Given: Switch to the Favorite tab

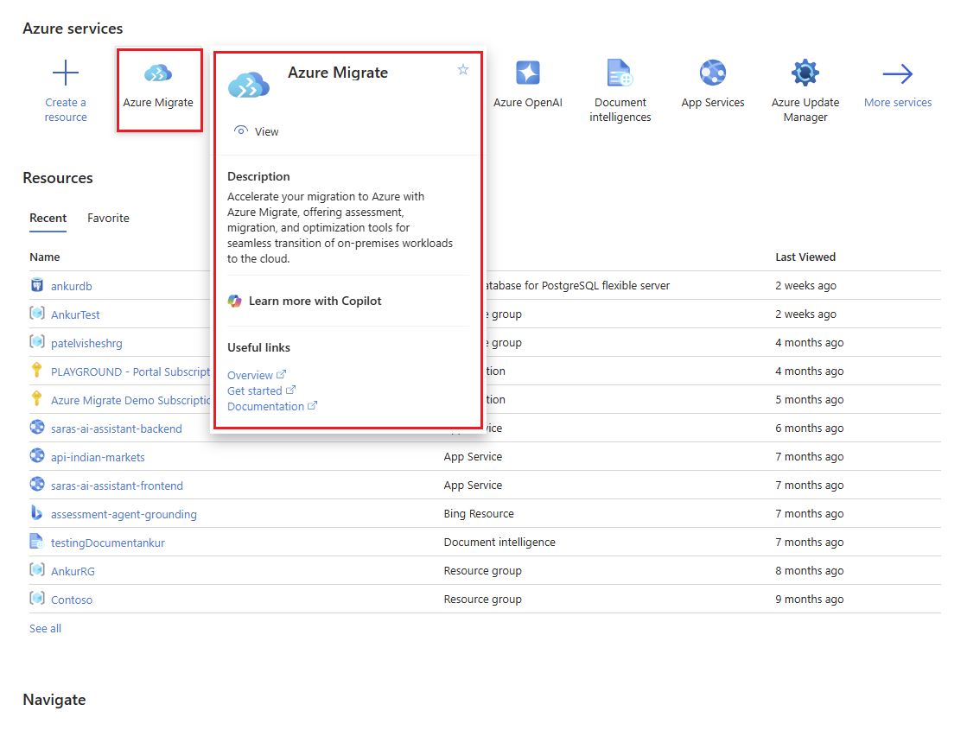Looking at the screenshot, I should [x=109, y=219].
